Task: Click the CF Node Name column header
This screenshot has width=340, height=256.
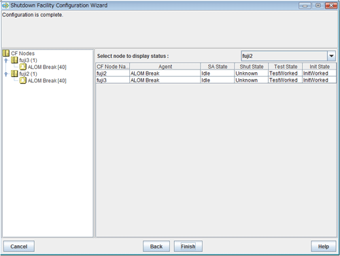Action: coord(113,67)
